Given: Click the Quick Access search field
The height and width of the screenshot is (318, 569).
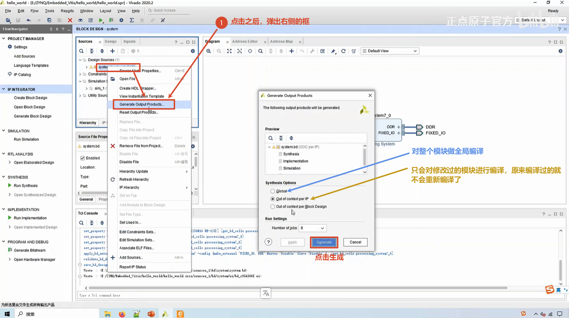Looking at the screenshot, I should point(168,10).
